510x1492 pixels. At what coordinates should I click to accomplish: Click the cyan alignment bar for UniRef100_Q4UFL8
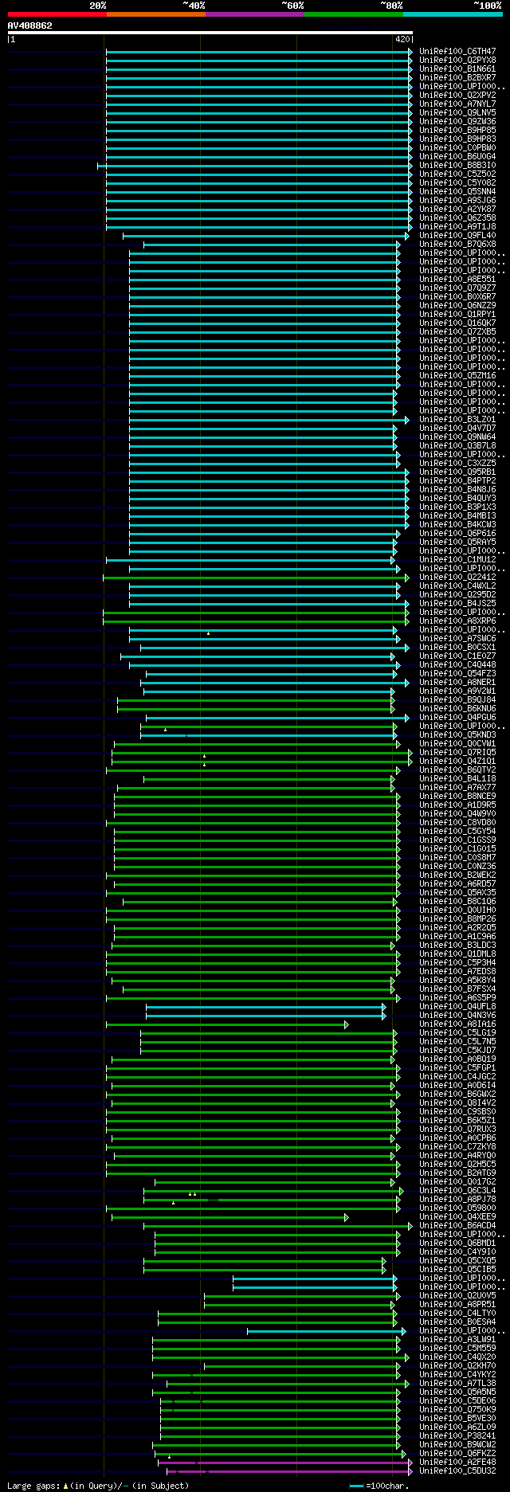pyautogui.click(x=266, y=1007)
